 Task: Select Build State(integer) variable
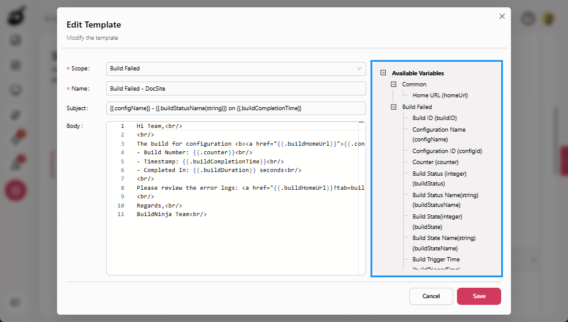(x=437, y=222)
